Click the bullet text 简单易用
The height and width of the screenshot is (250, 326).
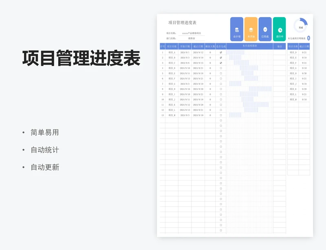point(45,133)
